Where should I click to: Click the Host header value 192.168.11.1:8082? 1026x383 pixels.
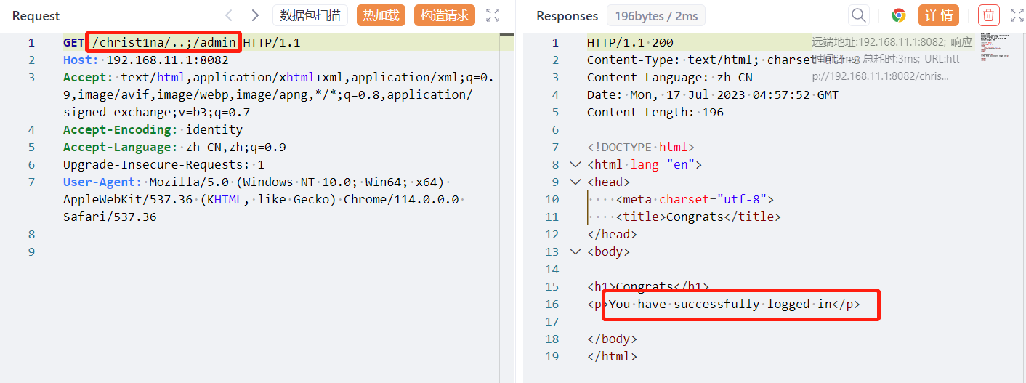[167, 60]
